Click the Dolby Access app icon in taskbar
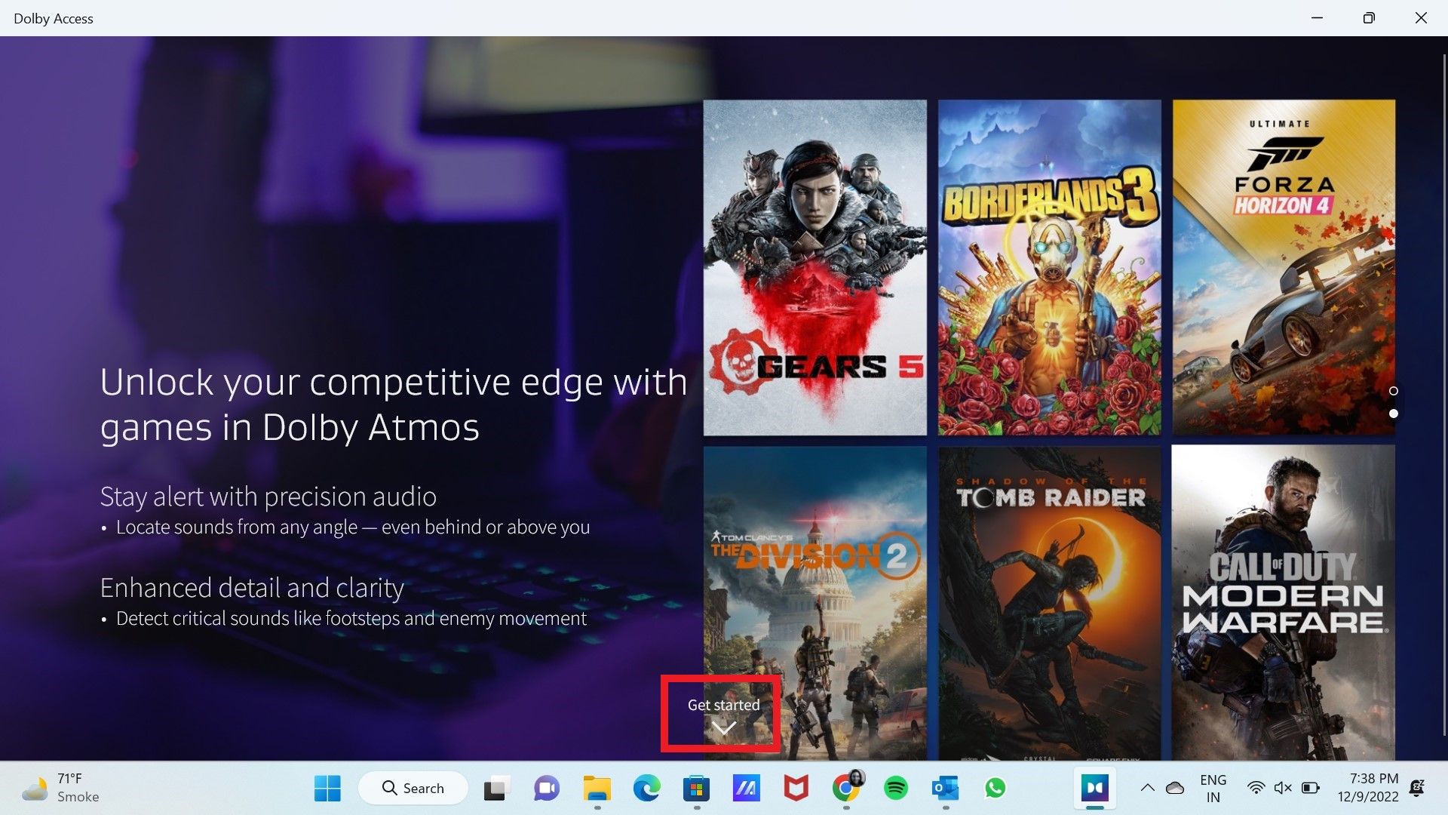 point(1093,787)
